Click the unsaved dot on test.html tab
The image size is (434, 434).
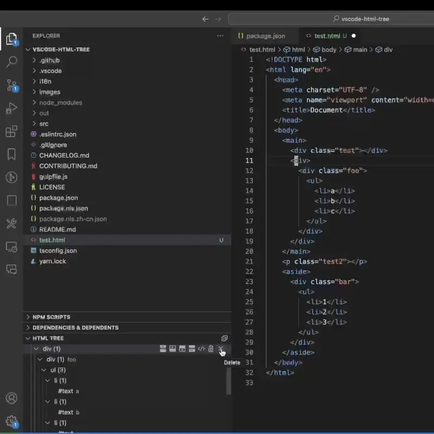click(354, 36)
